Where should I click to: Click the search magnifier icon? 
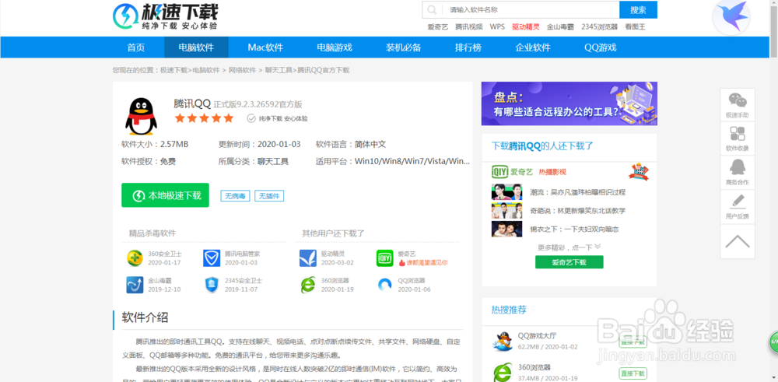point(432,9)
